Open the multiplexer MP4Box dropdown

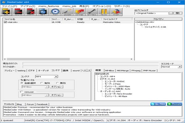[x=35, y=87]
